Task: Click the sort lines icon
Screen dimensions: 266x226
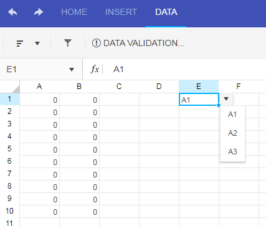Action: point(20,44)
